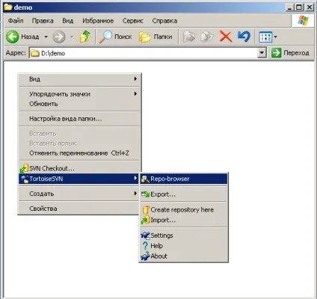Expand the Views button dropdown arrow
Image resolution: width=317 pixels, height=299 pixels.
coord(275,37)
